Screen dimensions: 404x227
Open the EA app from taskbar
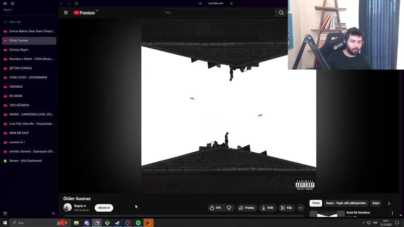point(148,223)
